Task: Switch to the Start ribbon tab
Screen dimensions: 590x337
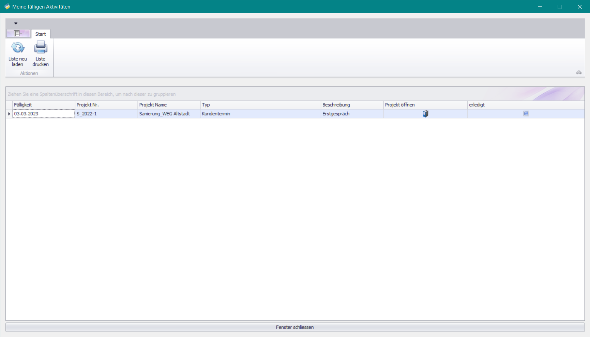Action: click(41, 34)
